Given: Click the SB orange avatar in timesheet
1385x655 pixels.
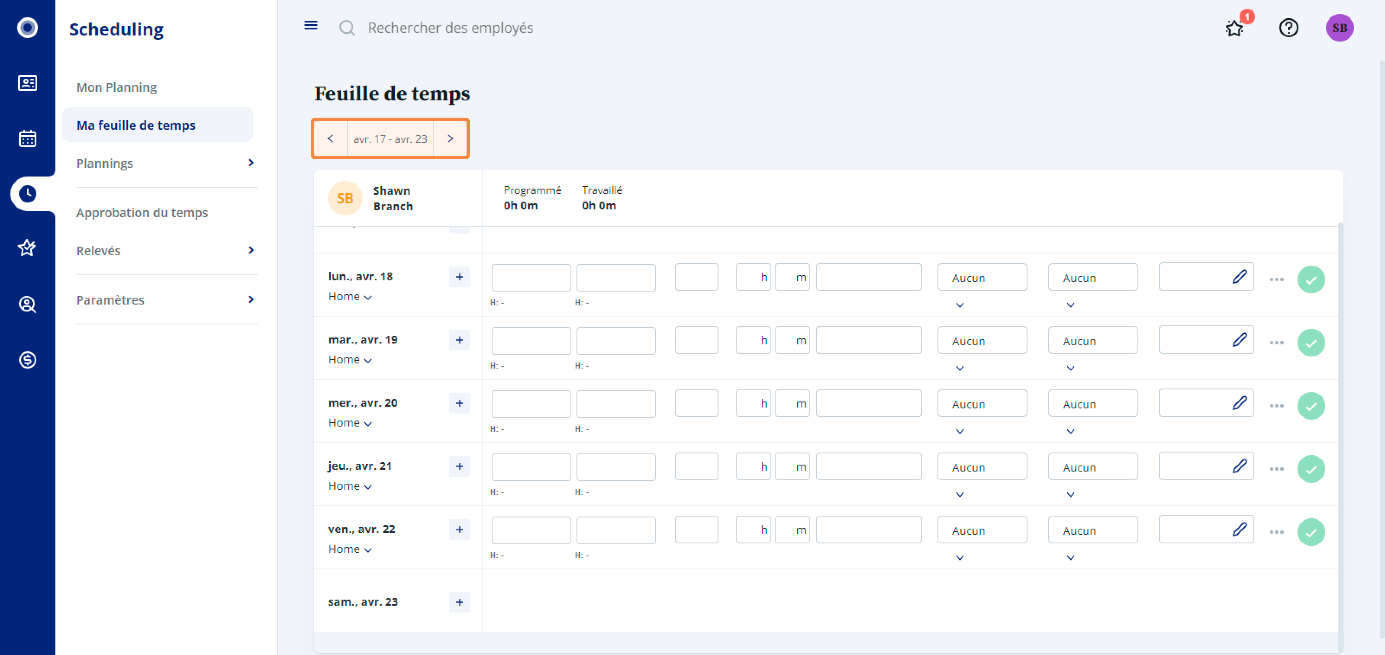Looking at the screenshot, I should pyautogui.click(x=345, y=198).
